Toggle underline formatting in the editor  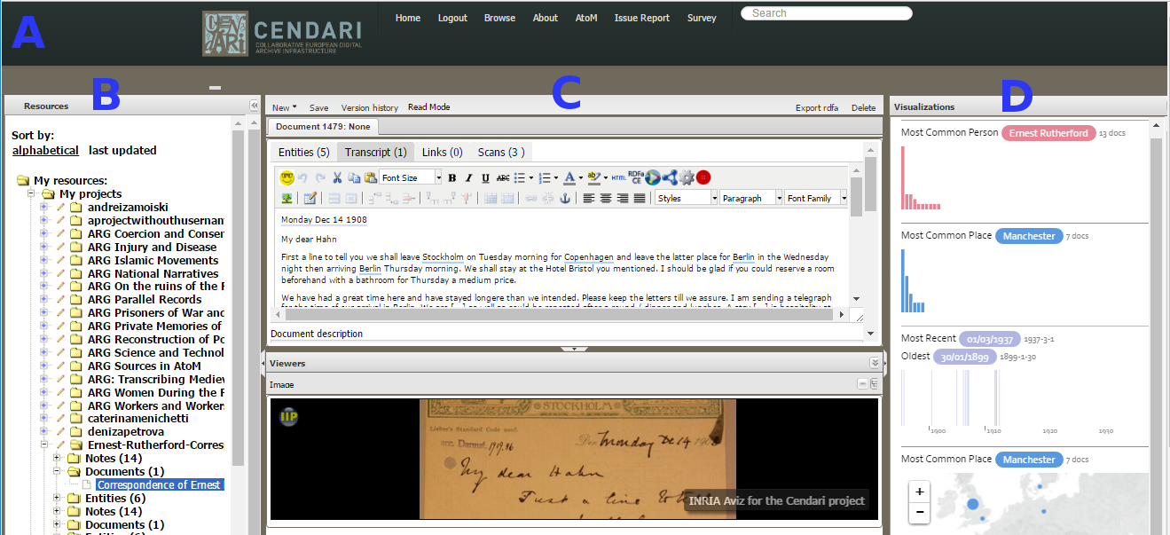pyautogui.click(x=485, y=177)
